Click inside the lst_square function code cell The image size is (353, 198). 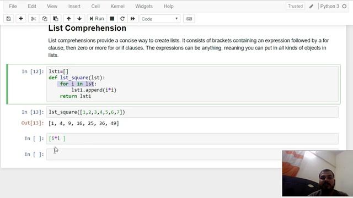(x=192, y=84)
